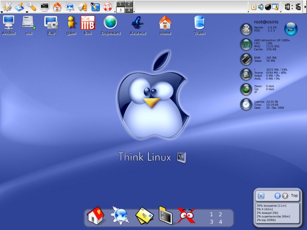
Task: Hide the panel using the right edge arrow
Action: [x=305, y=7]
